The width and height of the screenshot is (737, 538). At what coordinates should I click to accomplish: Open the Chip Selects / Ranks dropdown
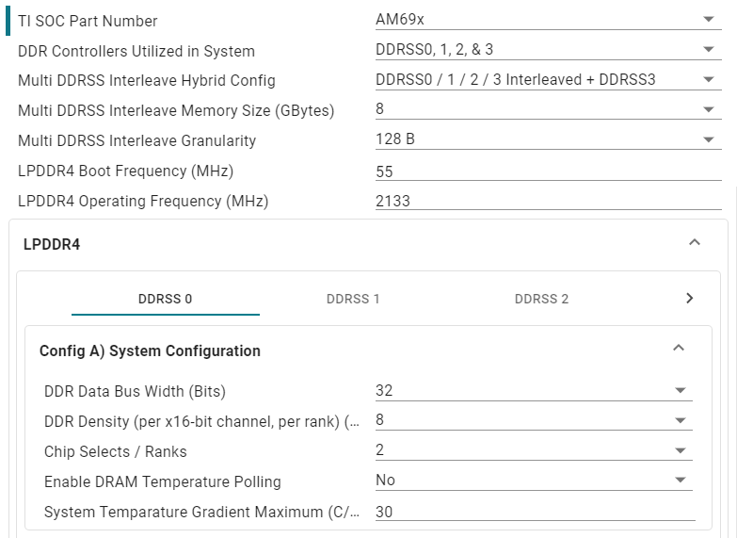tap(533, 451)
